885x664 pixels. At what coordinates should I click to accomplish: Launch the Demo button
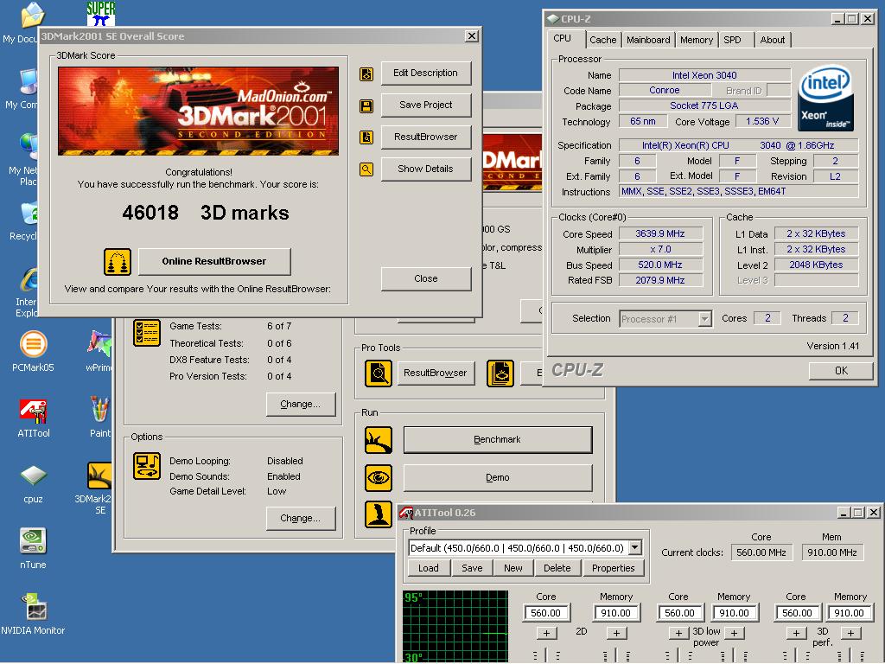pos(498,477)
